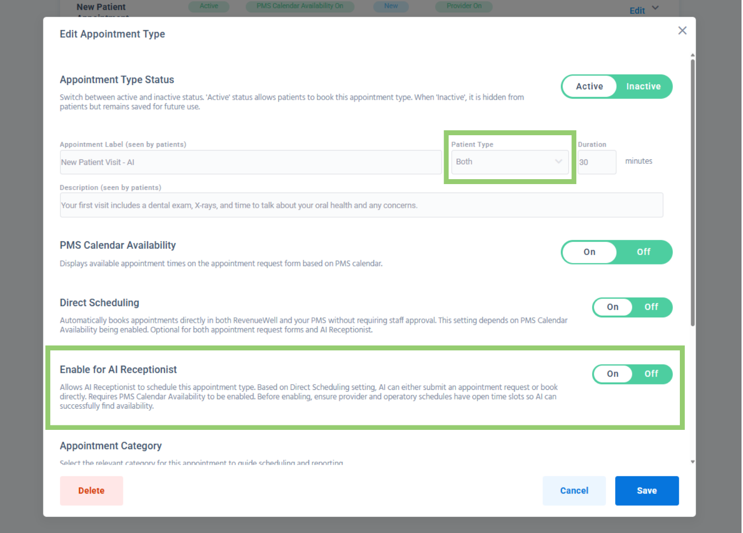Click the Edit link behind the dialog
This screenshot has height=533, width=743.
pos(636,10)
